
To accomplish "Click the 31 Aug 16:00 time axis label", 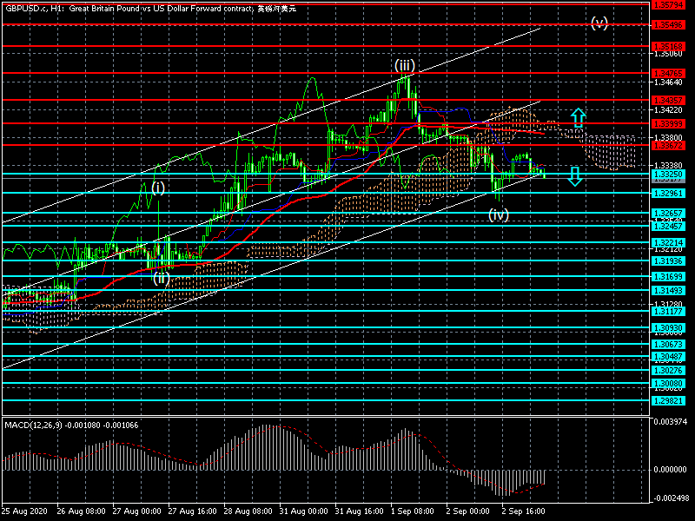I will [x=359, y=511].
